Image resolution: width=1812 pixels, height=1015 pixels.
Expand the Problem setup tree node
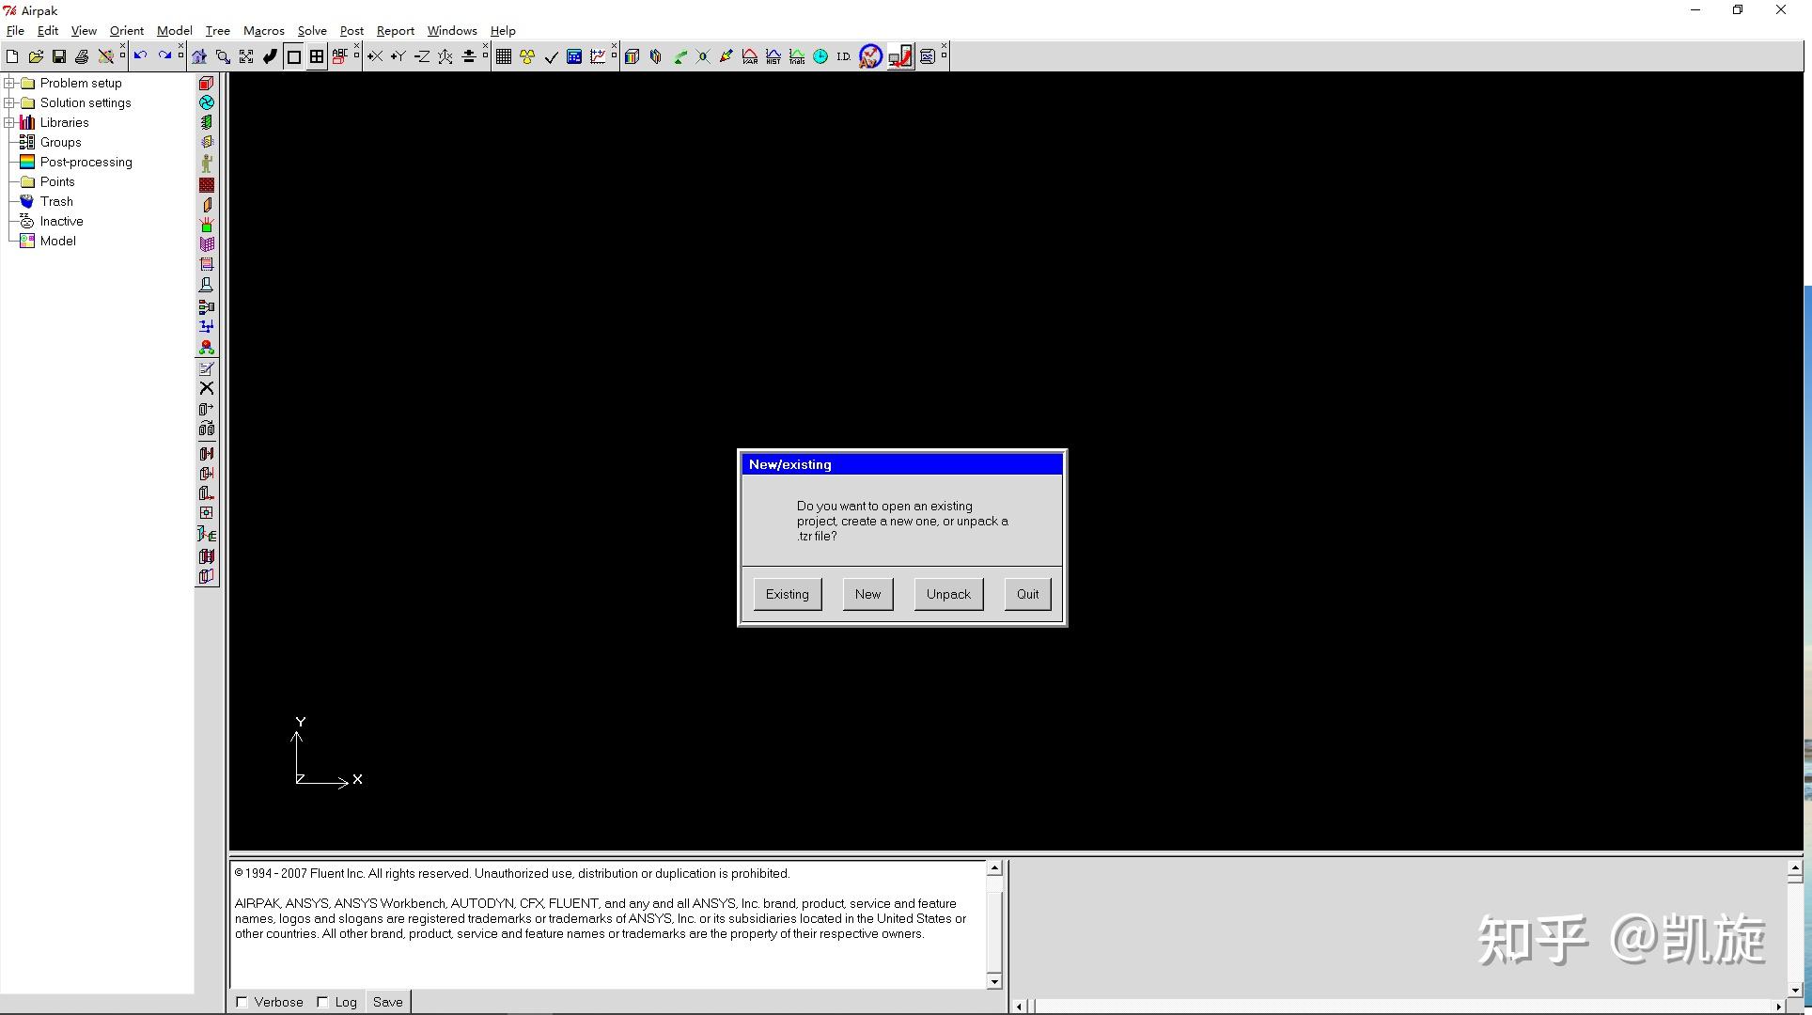tap(9, 83)
